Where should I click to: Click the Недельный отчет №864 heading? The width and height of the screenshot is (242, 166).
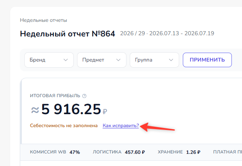[x=67, y=34]
